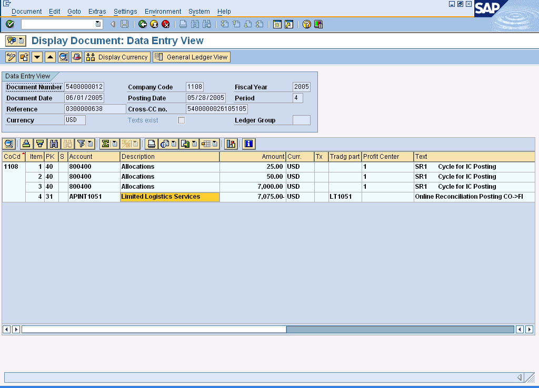
Task: Open the Services for Object dropdown beside title
Action: 21,40
